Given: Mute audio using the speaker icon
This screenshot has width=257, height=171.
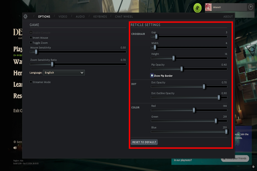Looking at the screenshot, I should click(x=15, y=148).
